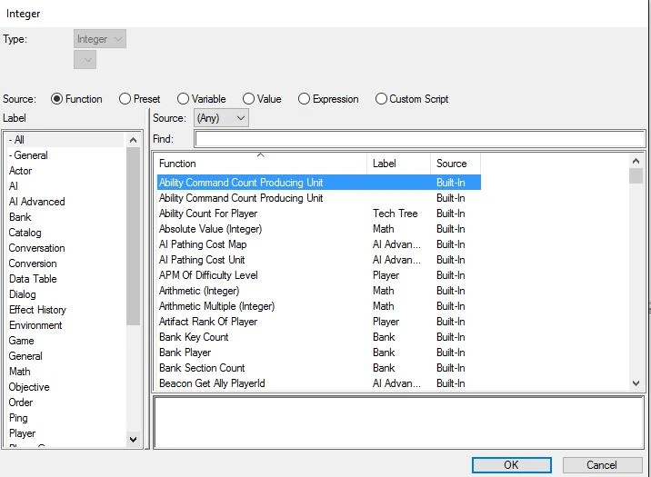651x477 pixels.
Task: Click Cancel to dismiss the dialog
Action: point(602,465)
